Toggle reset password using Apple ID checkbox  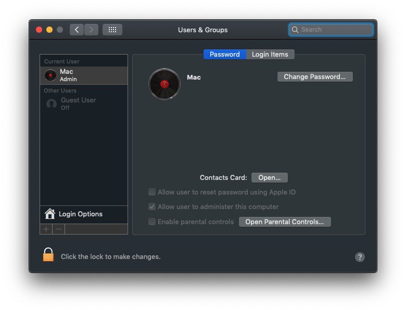coord(152,192)
